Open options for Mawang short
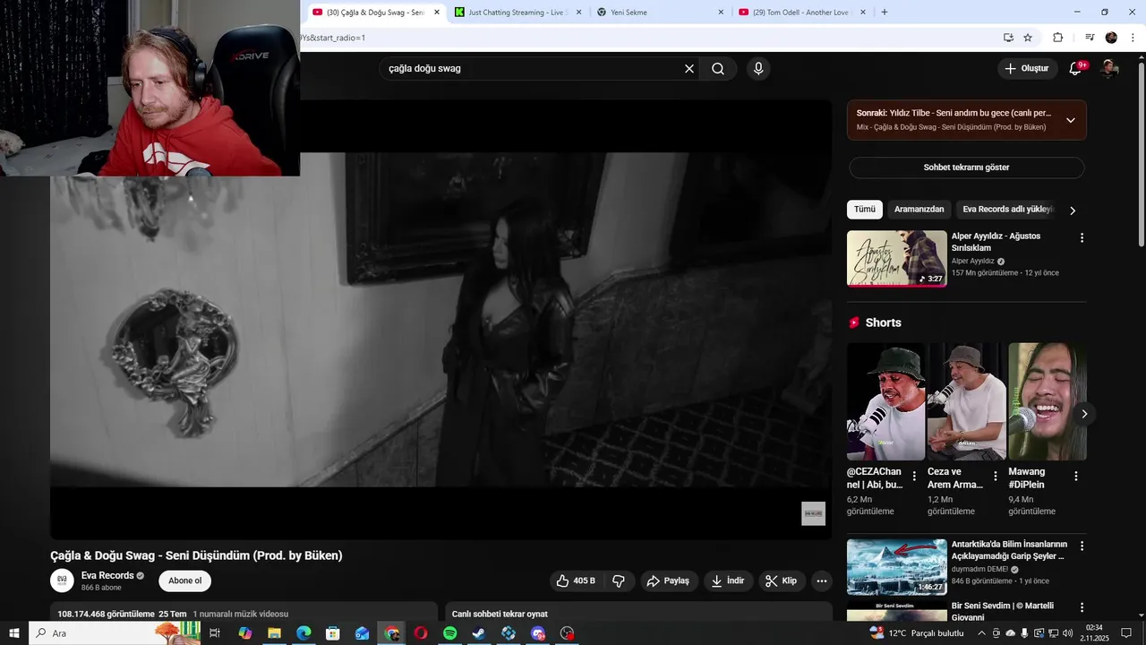Image resolution: width=1146 pixels, height=645 pixels. pyautogui.click(x=1075, y=477)
